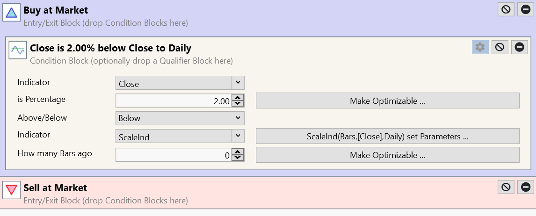The width and height of the screenshot is (536, 216).
Task: Click ScaleInd set Parameters button
Action: point(387,136)
